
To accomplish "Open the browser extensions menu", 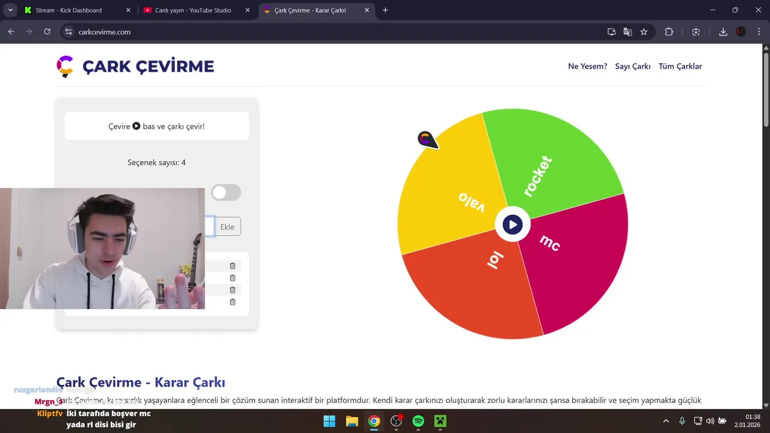I will 669,32.
